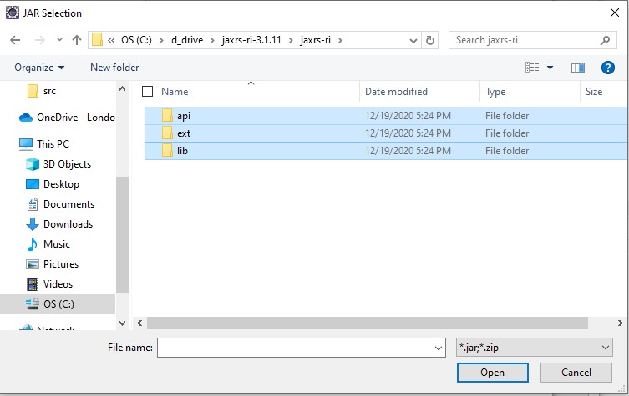
Task: Tick the select-all checkbox near Name
Action: [147, 92]
